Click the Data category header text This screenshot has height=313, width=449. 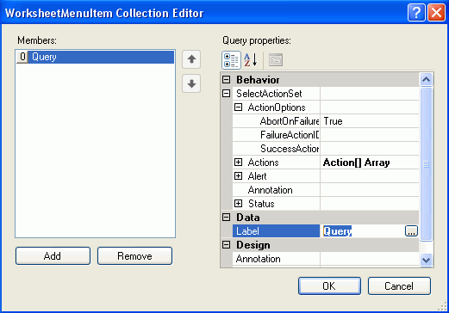(248, 218)
